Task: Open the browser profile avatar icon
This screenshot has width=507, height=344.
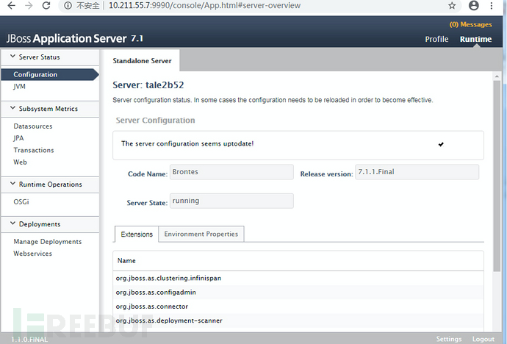Action: coord(474,6)
